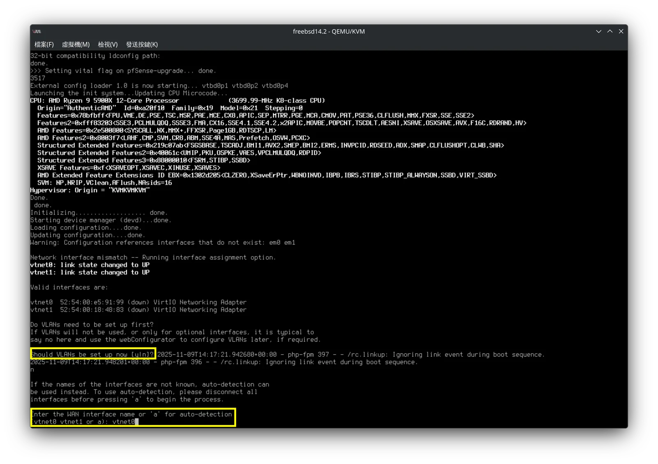Click the 'If the names of the interfaces' line
The height and width of the screenshot is (464, 658).
pos(150,384)
